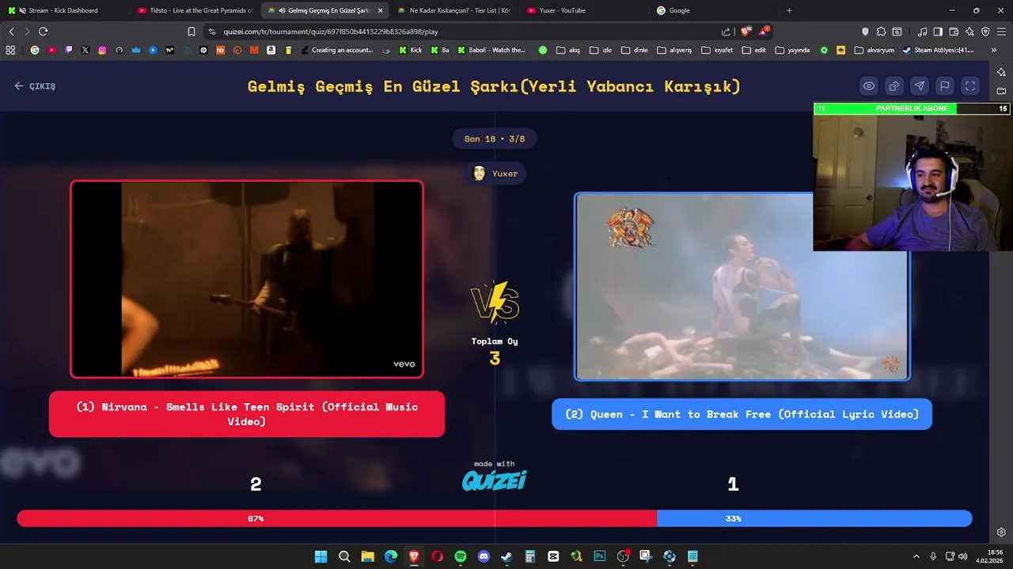Click the dice icon in quiz header
The width and height of the screenshot is (1013, 569).
click(894, 86)
